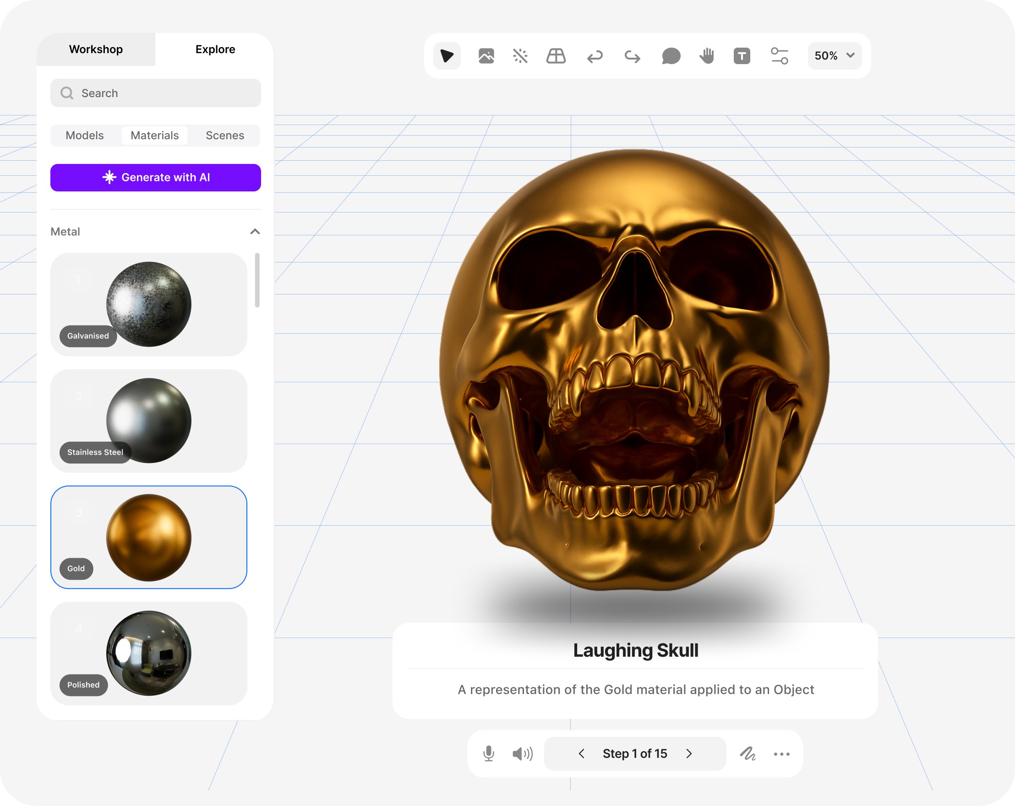This screenshot has width=1015, height=806.
Task: Click Generate with AI button
Action: [155, 178]
